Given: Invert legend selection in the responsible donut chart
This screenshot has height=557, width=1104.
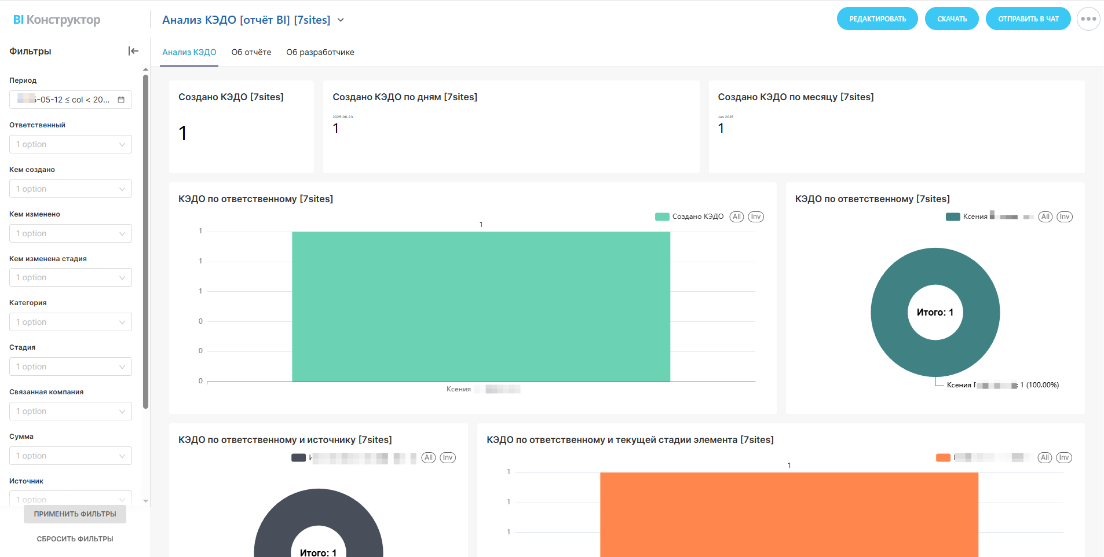Looking at the screenshot, I should (x=1064, y=217).
